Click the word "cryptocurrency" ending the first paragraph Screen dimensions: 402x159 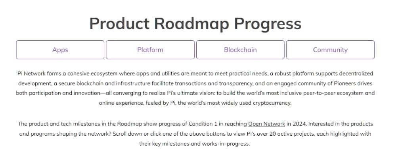pyautogui.click(x=270, y=103)
